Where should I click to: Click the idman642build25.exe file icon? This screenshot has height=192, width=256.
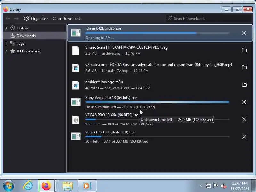tap(76, 33)
